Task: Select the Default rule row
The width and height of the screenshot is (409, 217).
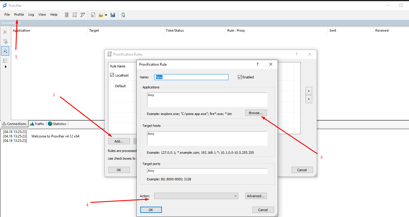Action: [120, 86]
